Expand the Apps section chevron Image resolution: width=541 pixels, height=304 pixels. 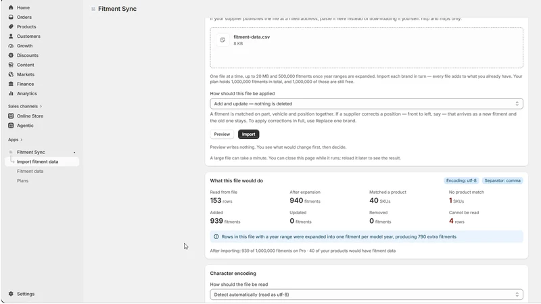point(22,140)
